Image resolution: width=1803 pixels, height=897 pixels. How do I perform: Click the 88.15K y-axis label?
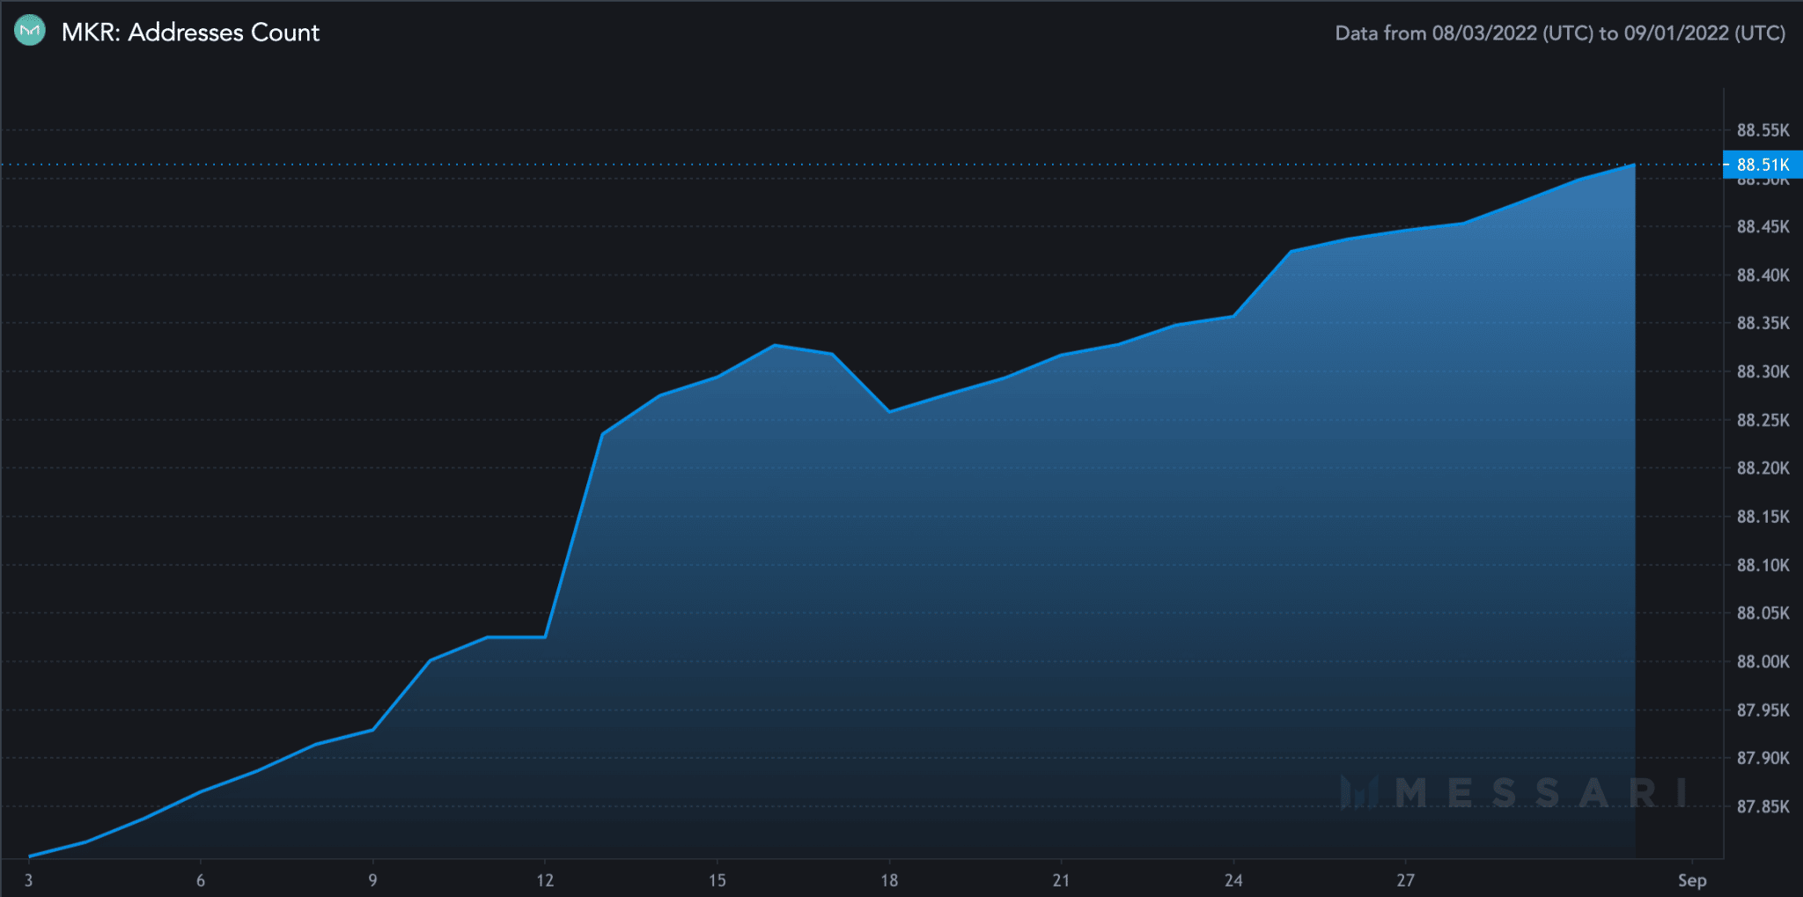click(1763, 517)
